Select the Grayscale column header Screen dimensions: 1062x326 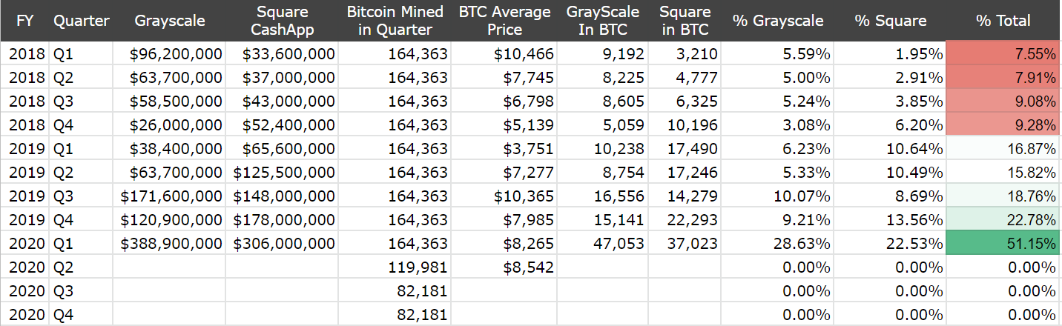coord(169,21)
